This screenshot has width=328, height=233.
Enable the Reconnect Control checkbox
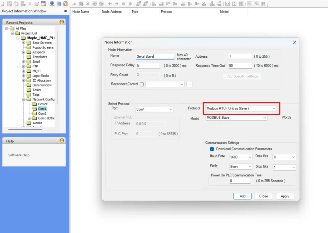(142, 84)
